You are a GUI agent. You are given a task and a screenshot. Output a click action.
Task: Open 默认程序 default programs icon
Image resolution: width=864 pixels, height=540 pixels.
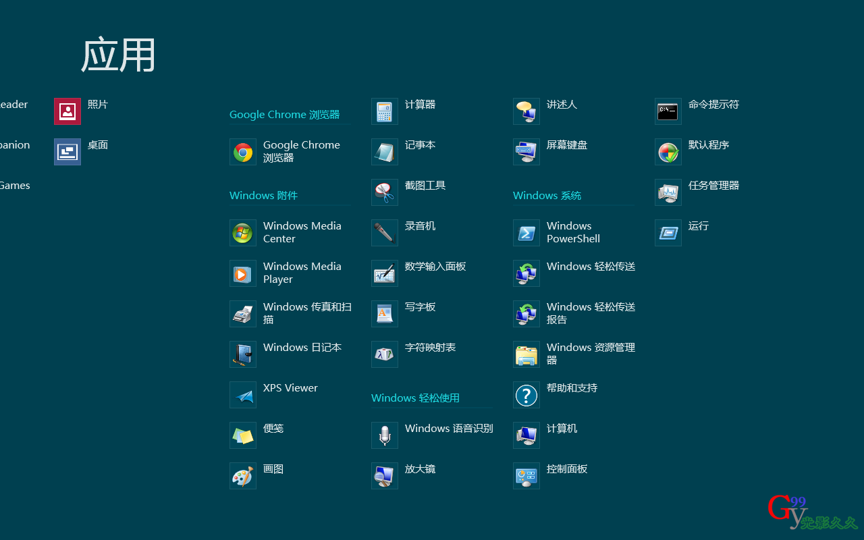point(668,152)
